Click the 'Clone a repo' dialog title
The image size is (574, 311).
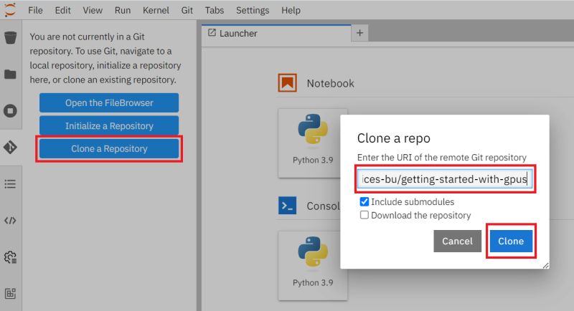point(393,138)
